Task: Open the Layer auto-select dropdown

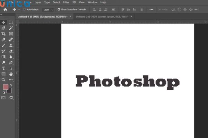Action: (48, 10)
